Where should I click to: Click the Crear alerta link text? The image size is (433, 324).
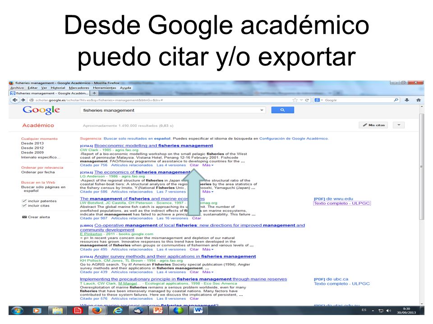(39, 217)
